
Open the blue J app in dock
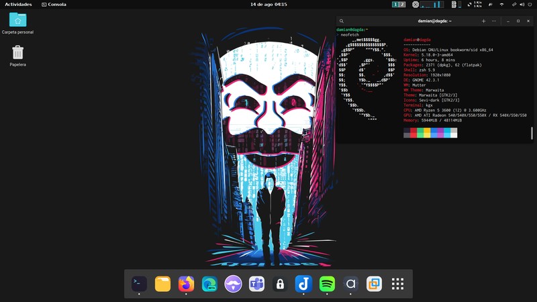pos(303,284)
